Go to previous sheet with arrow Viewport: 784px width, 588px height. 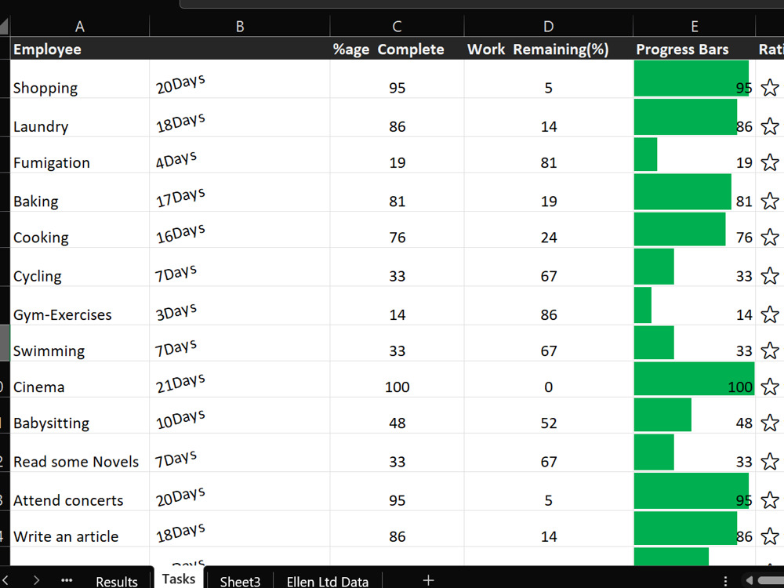pos(5,580)
